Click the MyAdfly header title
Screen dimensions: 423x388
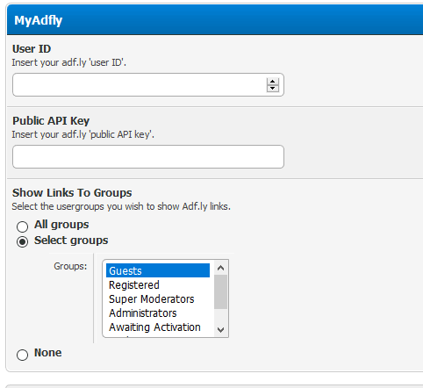click(39, 20)
